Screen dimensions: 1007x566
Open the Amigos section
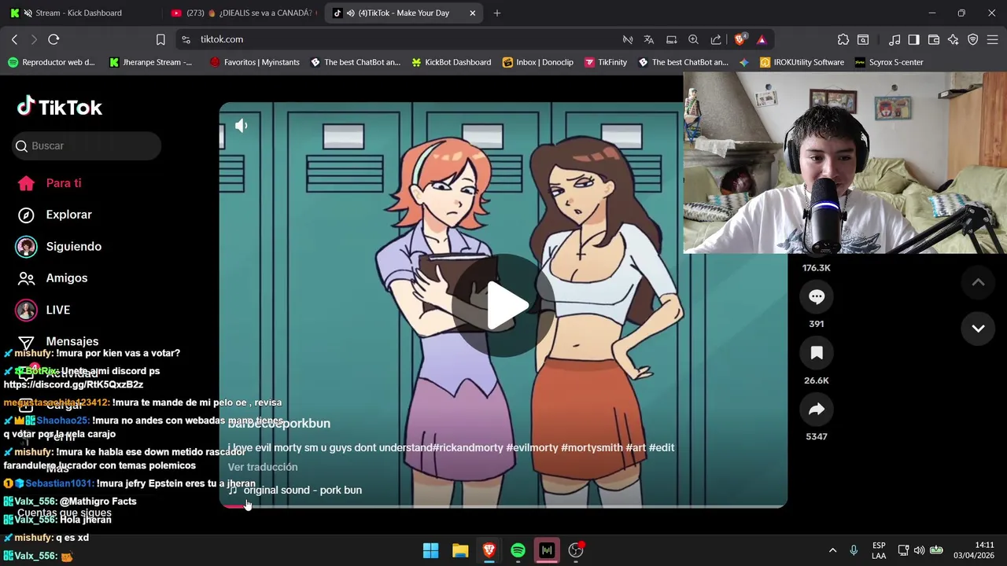pyautogui.click(x=52, y=278)
